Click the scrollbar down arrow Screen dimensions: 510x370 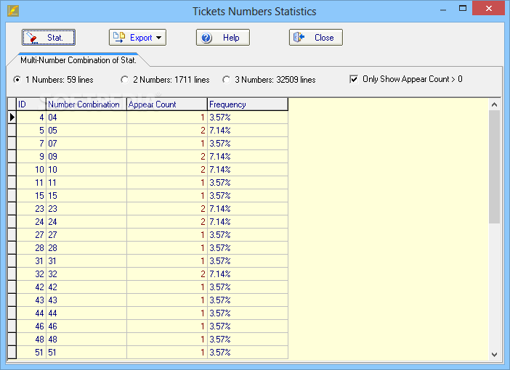[495, 355]
